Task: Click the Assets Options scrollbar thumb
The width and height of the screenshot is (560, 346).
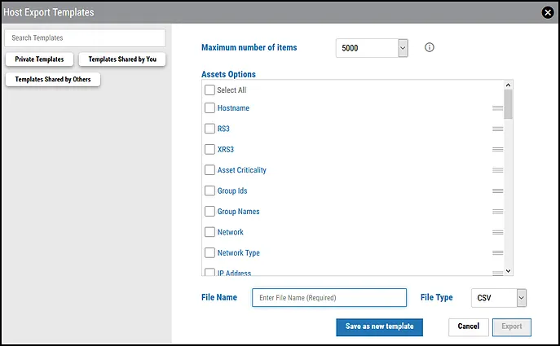Action: 508,104
